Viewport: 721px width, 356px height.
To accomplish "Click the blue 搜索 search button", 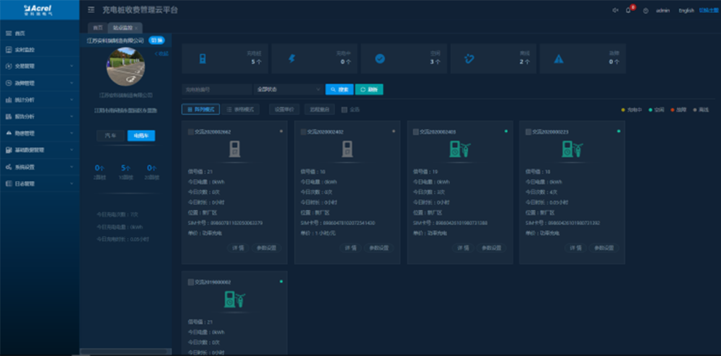I will 338,89.
